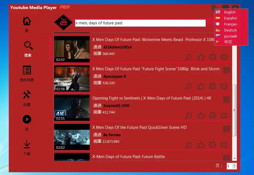Click the 02:57 Wolverine video thumbnail
Screen dimensions: 254x175
(x=72, y=49)
